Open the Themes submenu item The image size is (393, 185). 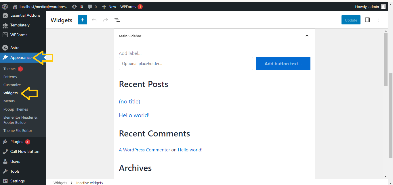coord(10,69)
